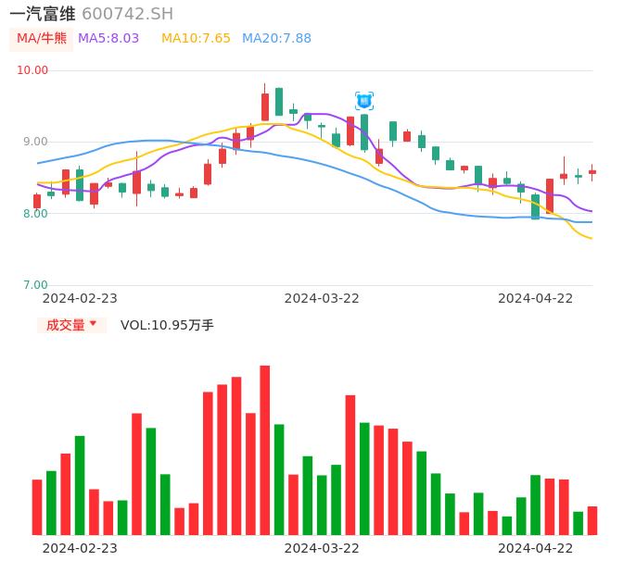Click the rightmost red volume bar
This screenshot has width=636, height=561.
point(592,520)
